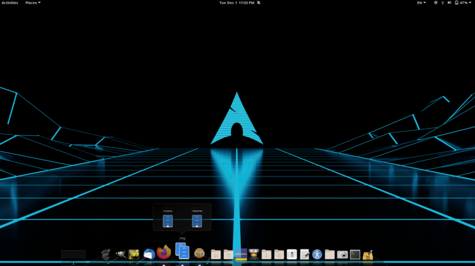
Task: Open the blue Accessibility icon in dock
Action: point(317,254)
